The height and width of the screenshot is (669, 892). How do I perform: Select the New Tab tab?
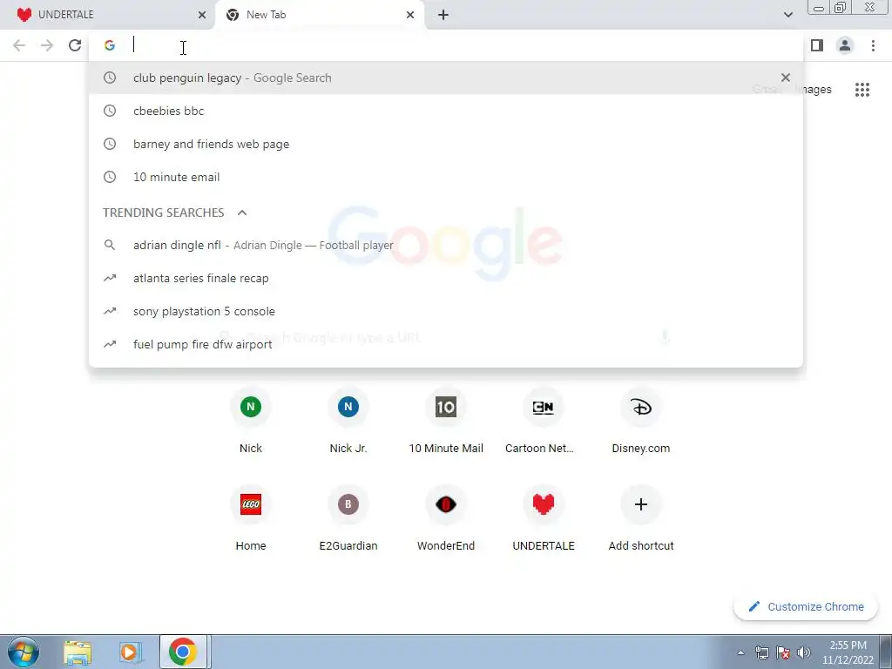click(x=319, y=15)
